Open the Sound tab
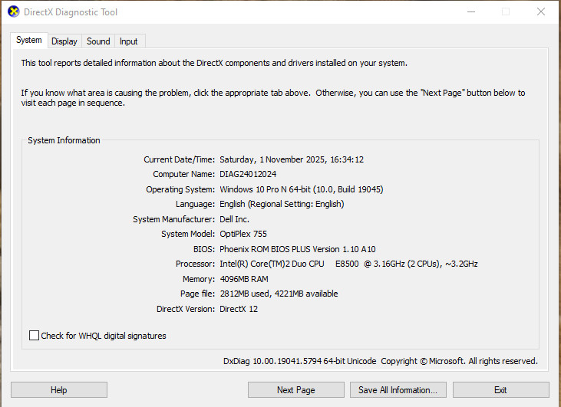 (98, 41)
